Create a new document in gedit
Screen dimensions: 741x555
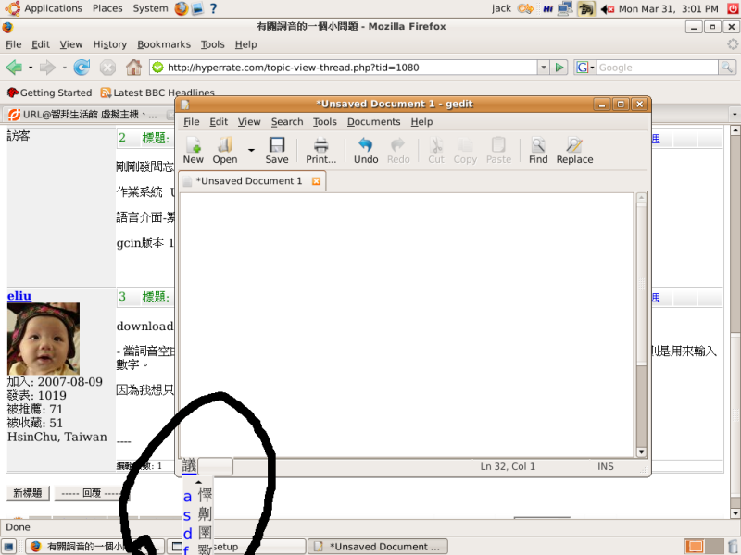[194, 149]
